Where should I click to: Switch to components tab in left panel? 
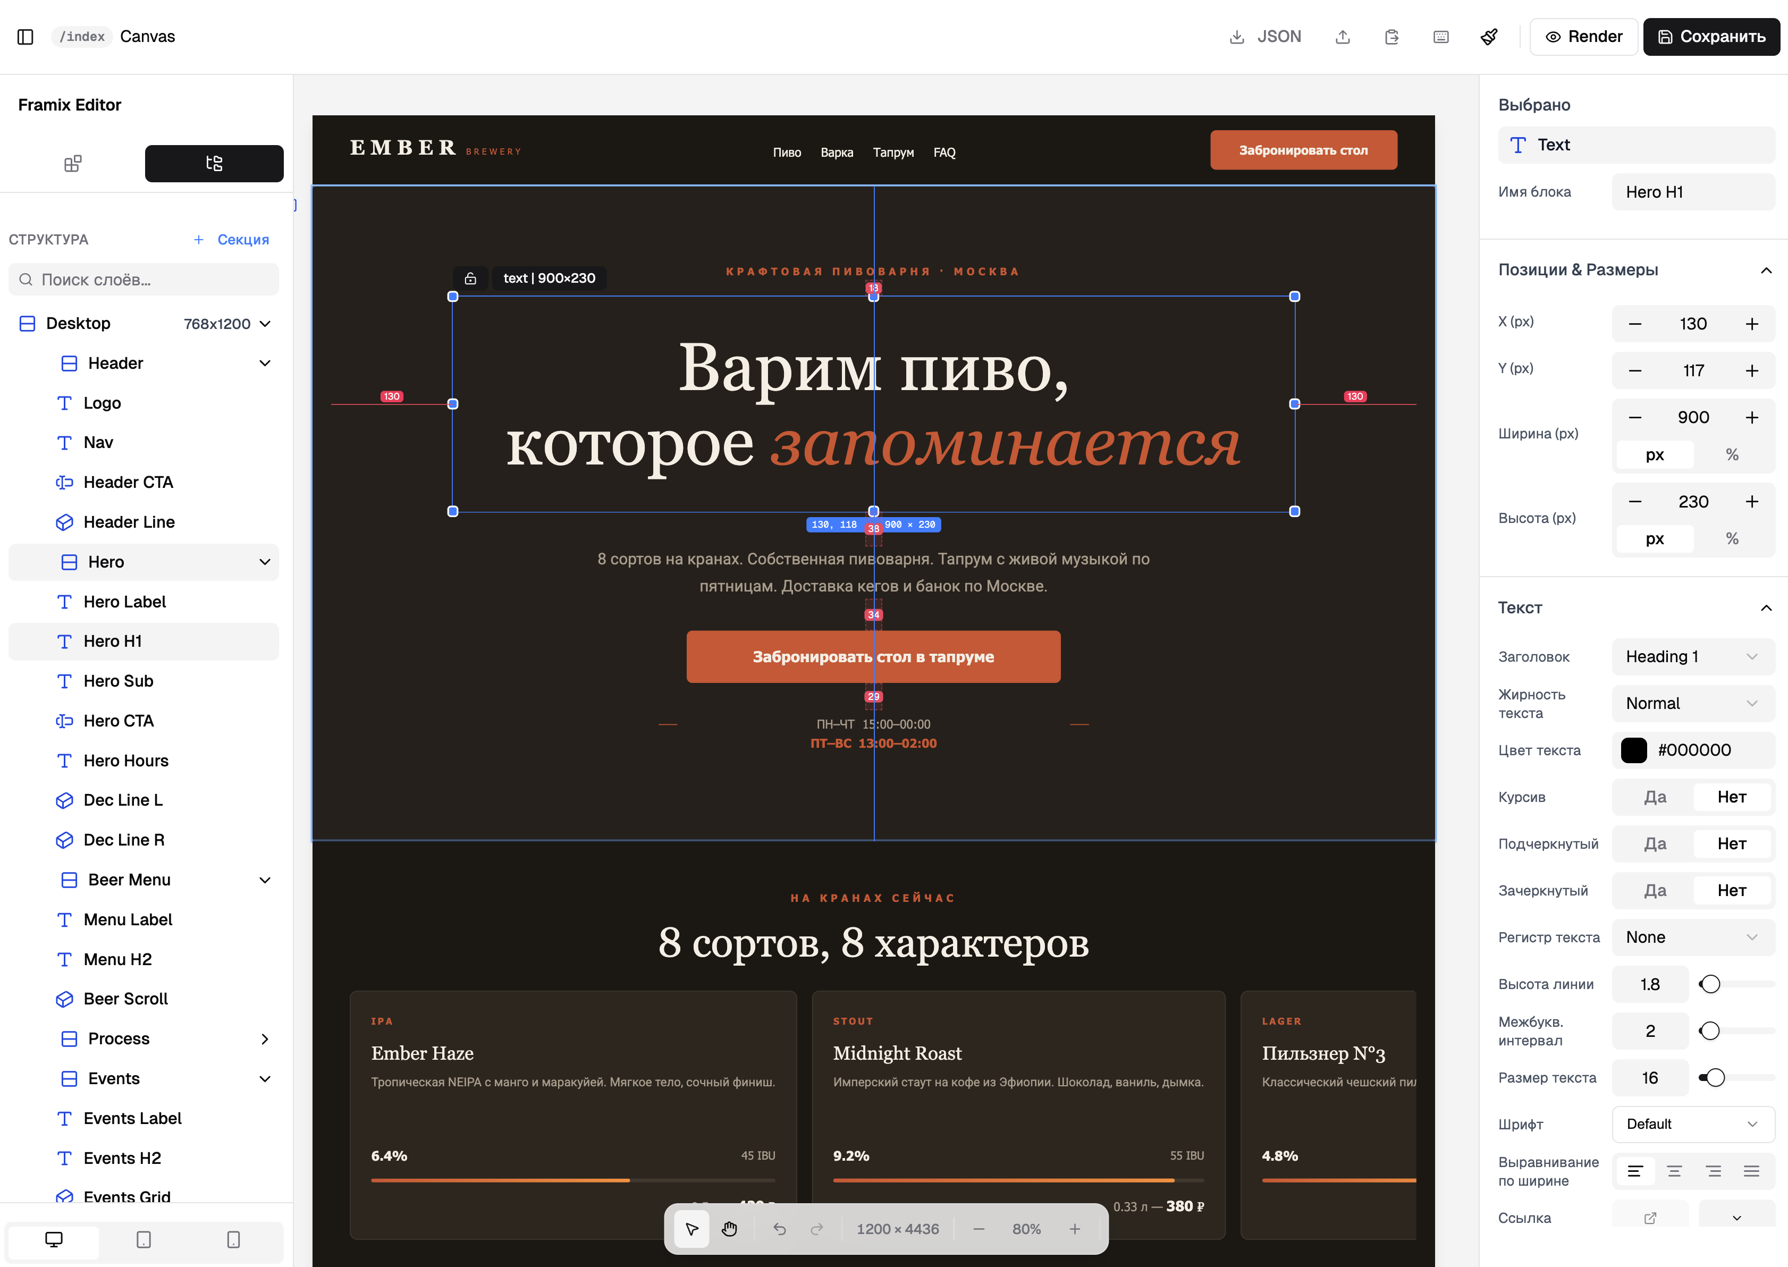point(73,163)
